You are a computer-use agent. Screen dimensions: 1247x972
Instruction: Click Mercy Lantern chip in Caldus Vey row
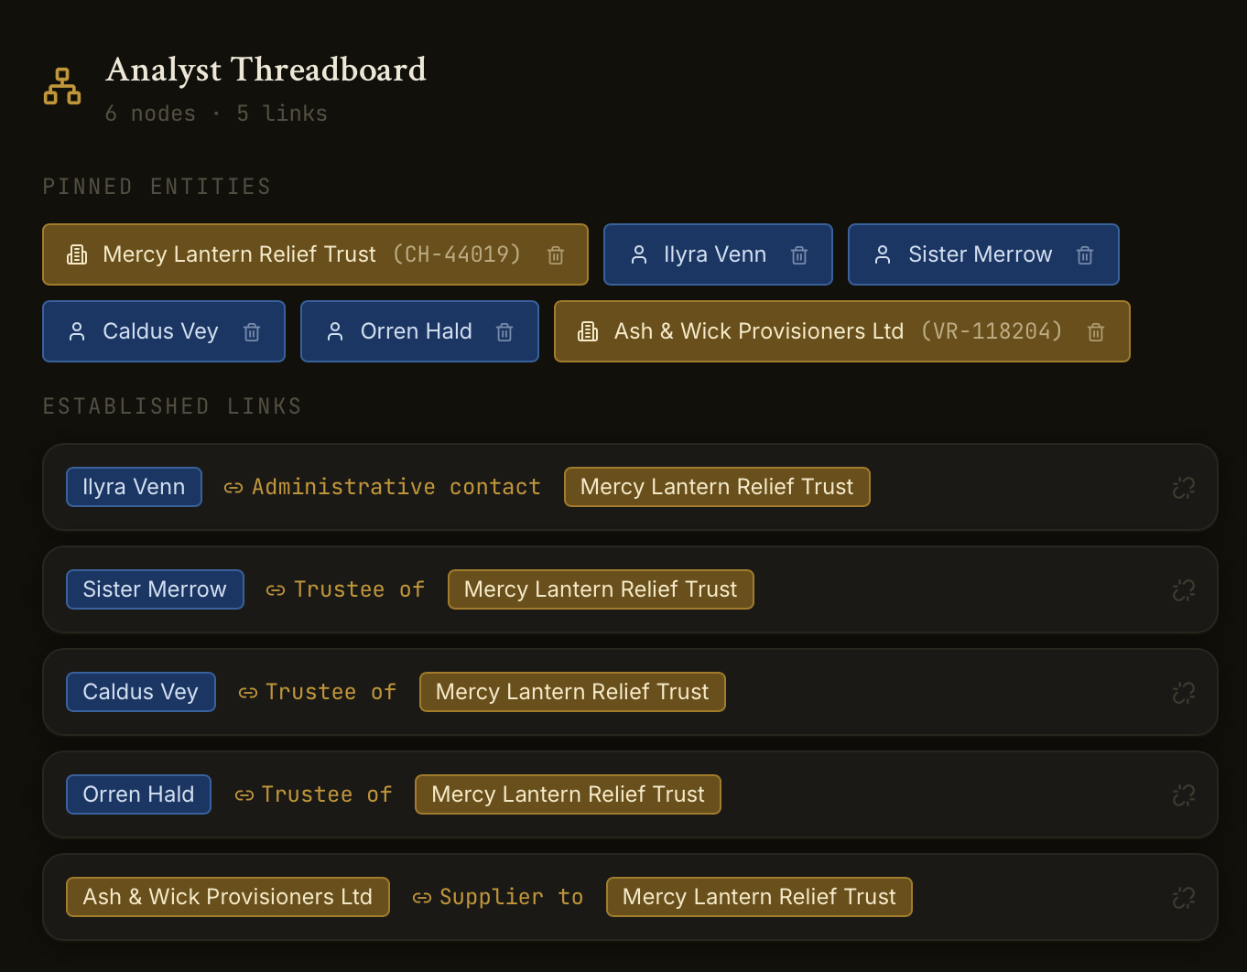[x=572, y=692]
